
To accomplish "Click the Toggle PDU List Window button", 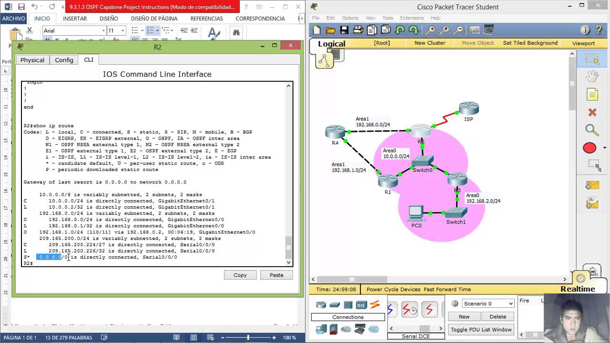I will pyautogui.click(x=481, y=330).
